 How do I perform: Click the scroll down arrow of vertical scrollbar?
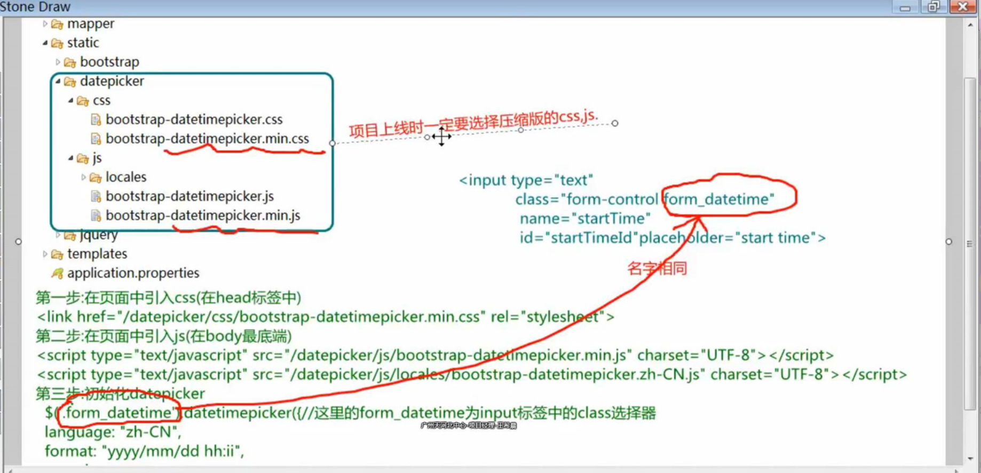point(970,459)
